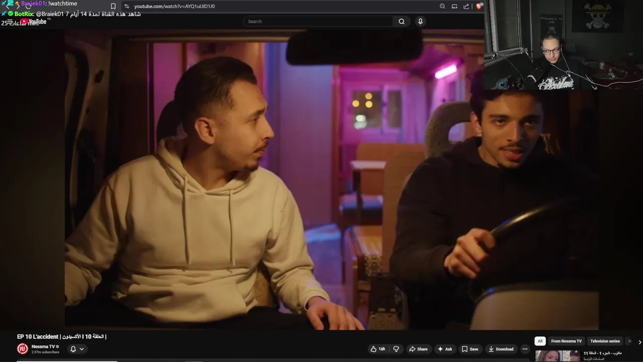The width and height of the screenshot is (643, 362).
Task: Select the From Nessma TV chip
Action: coord(566,341)
